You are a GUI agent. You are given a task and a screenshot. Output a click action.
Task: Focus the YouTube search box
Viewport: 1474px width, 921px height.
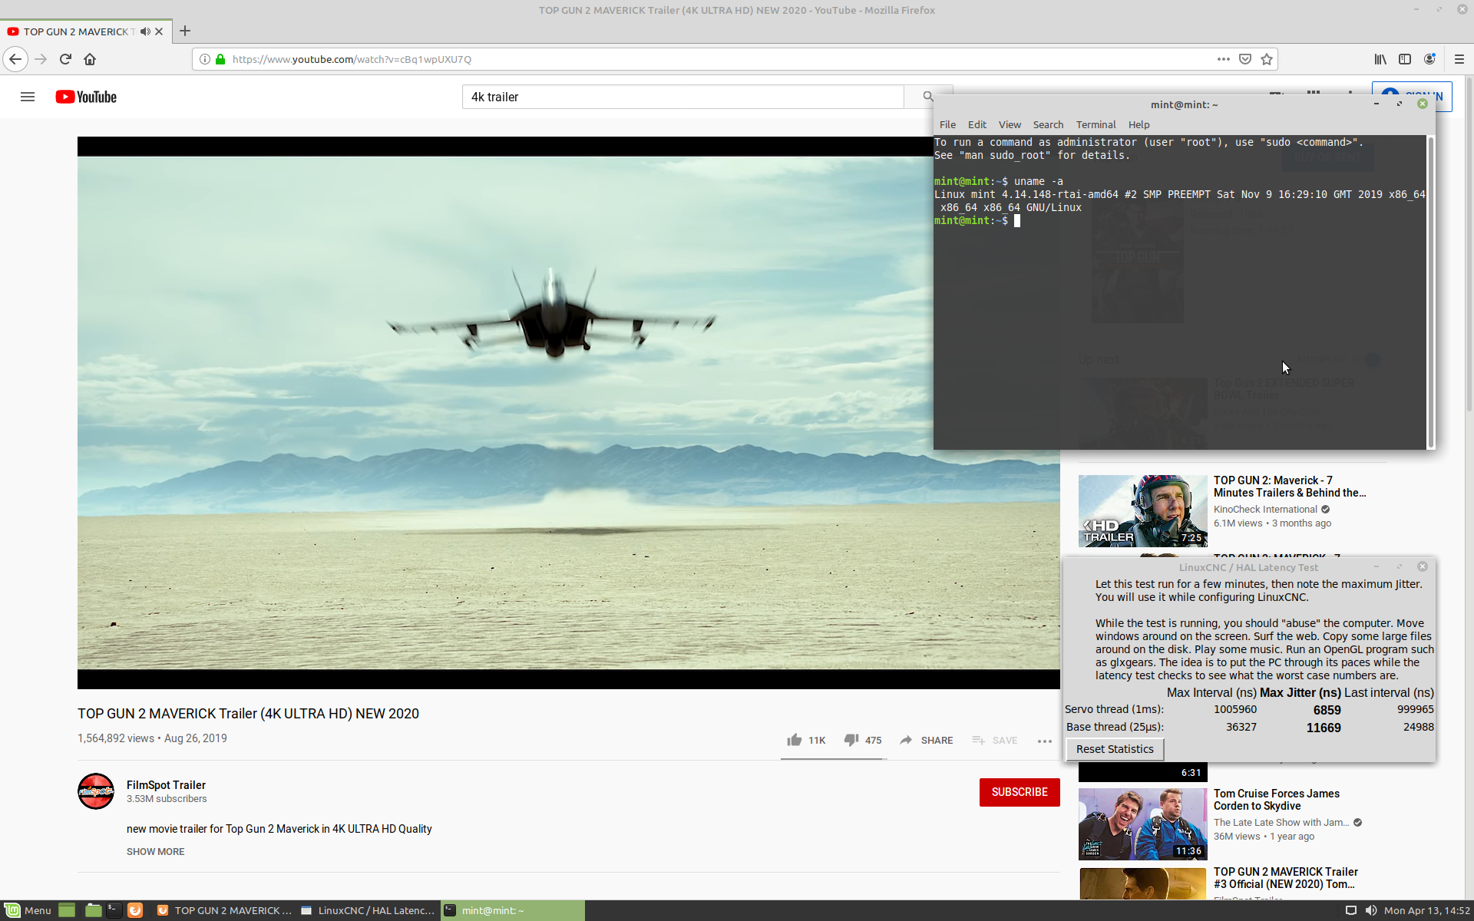click(682, 97)
